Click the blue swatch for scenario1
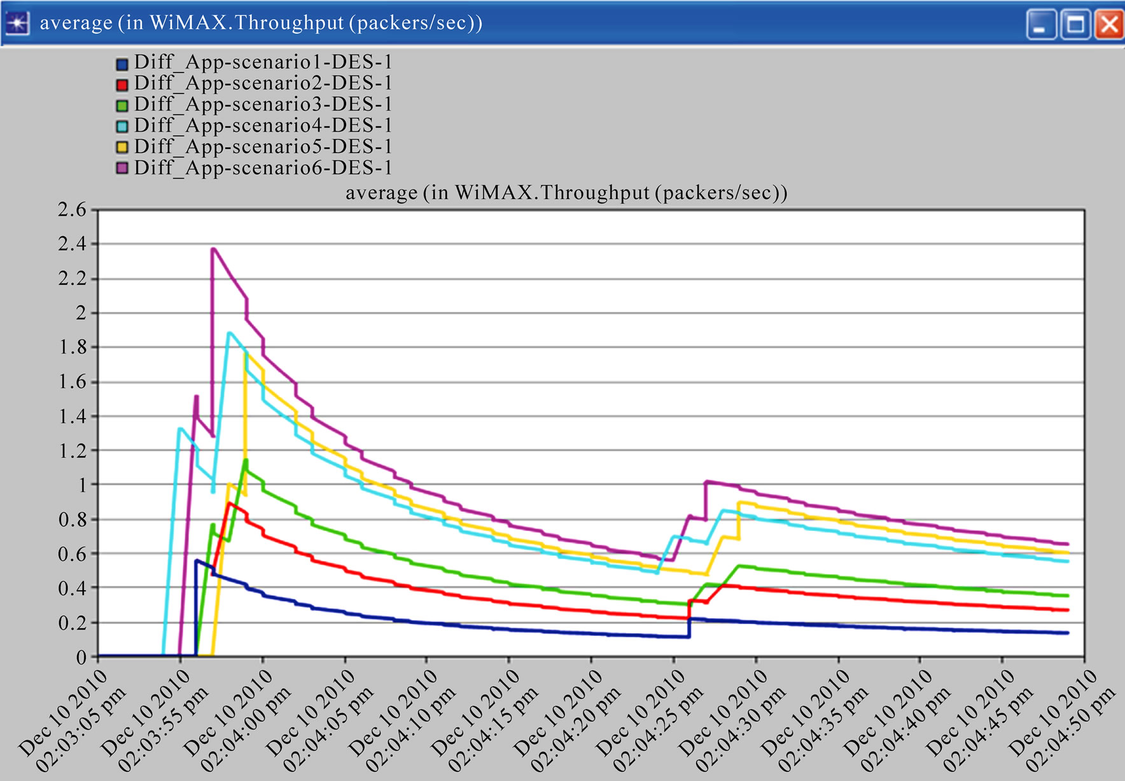 pos(122,64)
